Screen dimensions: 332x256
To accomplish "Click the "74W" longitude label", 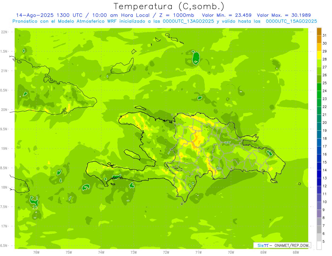I will 101,252.
